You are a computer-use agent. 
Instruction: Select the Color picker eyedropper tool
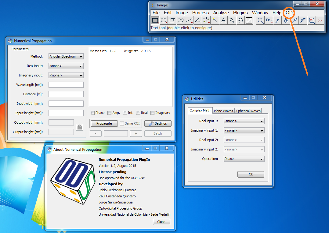click(x=249, y=20)
